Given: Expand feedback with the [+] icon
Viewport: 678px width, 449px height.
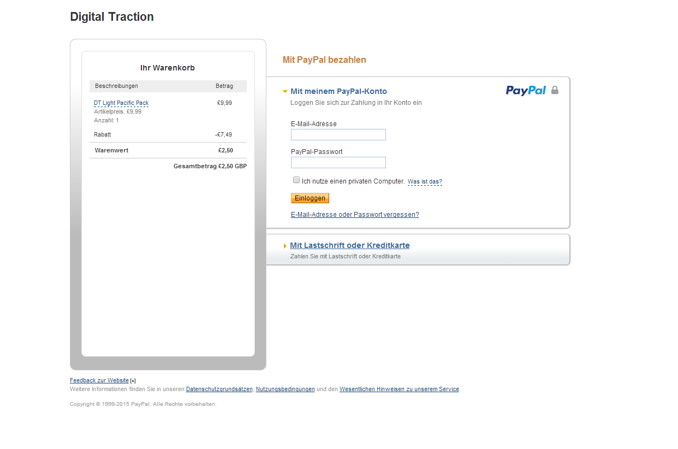Looking at the screenshot, I should click(133, 381).
